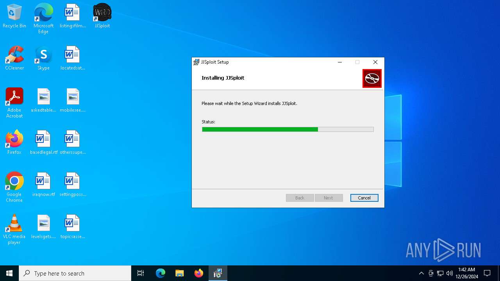
Task: Close the JJSploit Setup window
Action: [375, 62]
